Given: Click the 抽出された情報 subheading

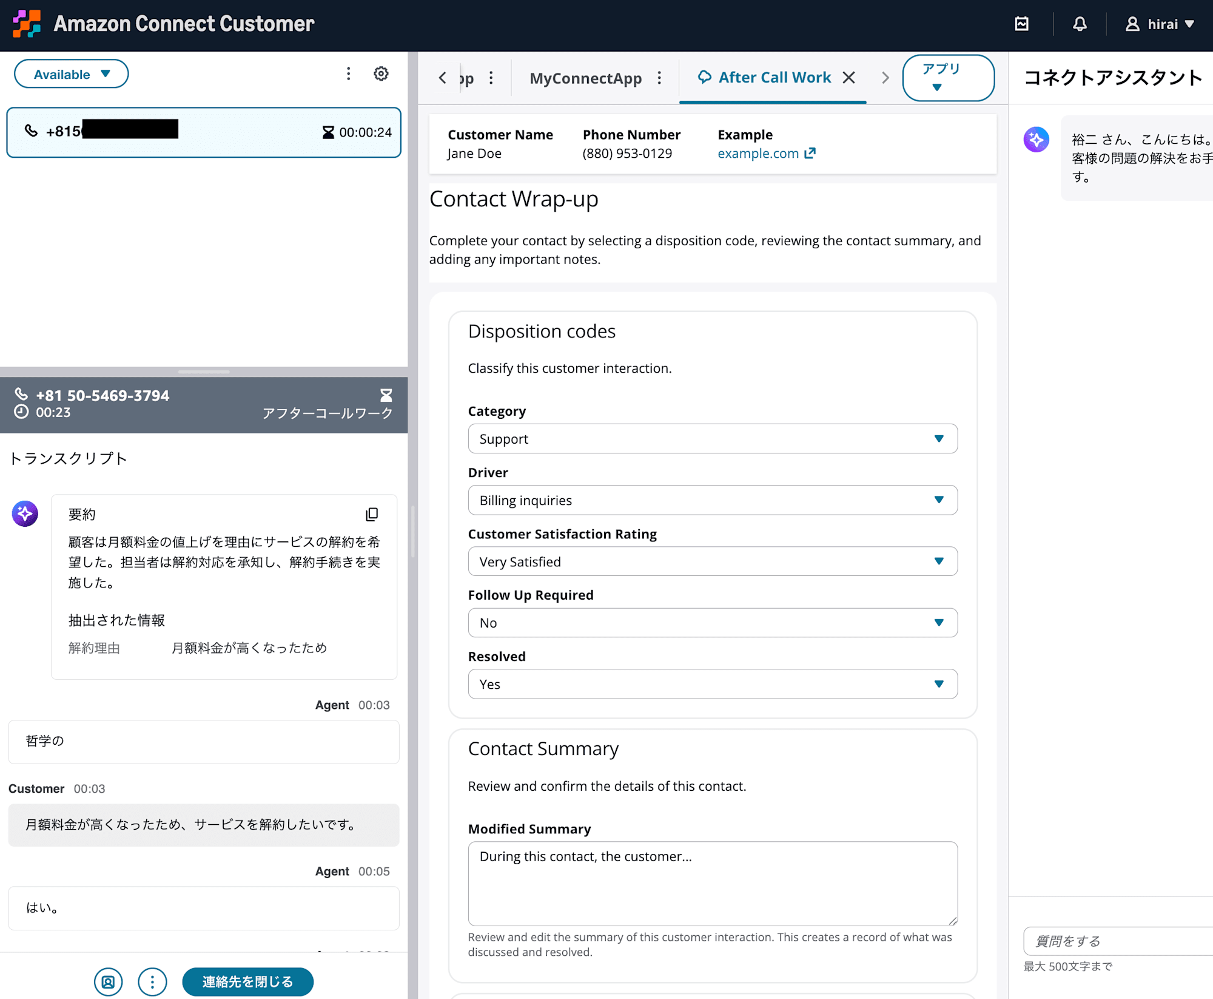Looking at the screenshot, I should (x=116, y=620).
